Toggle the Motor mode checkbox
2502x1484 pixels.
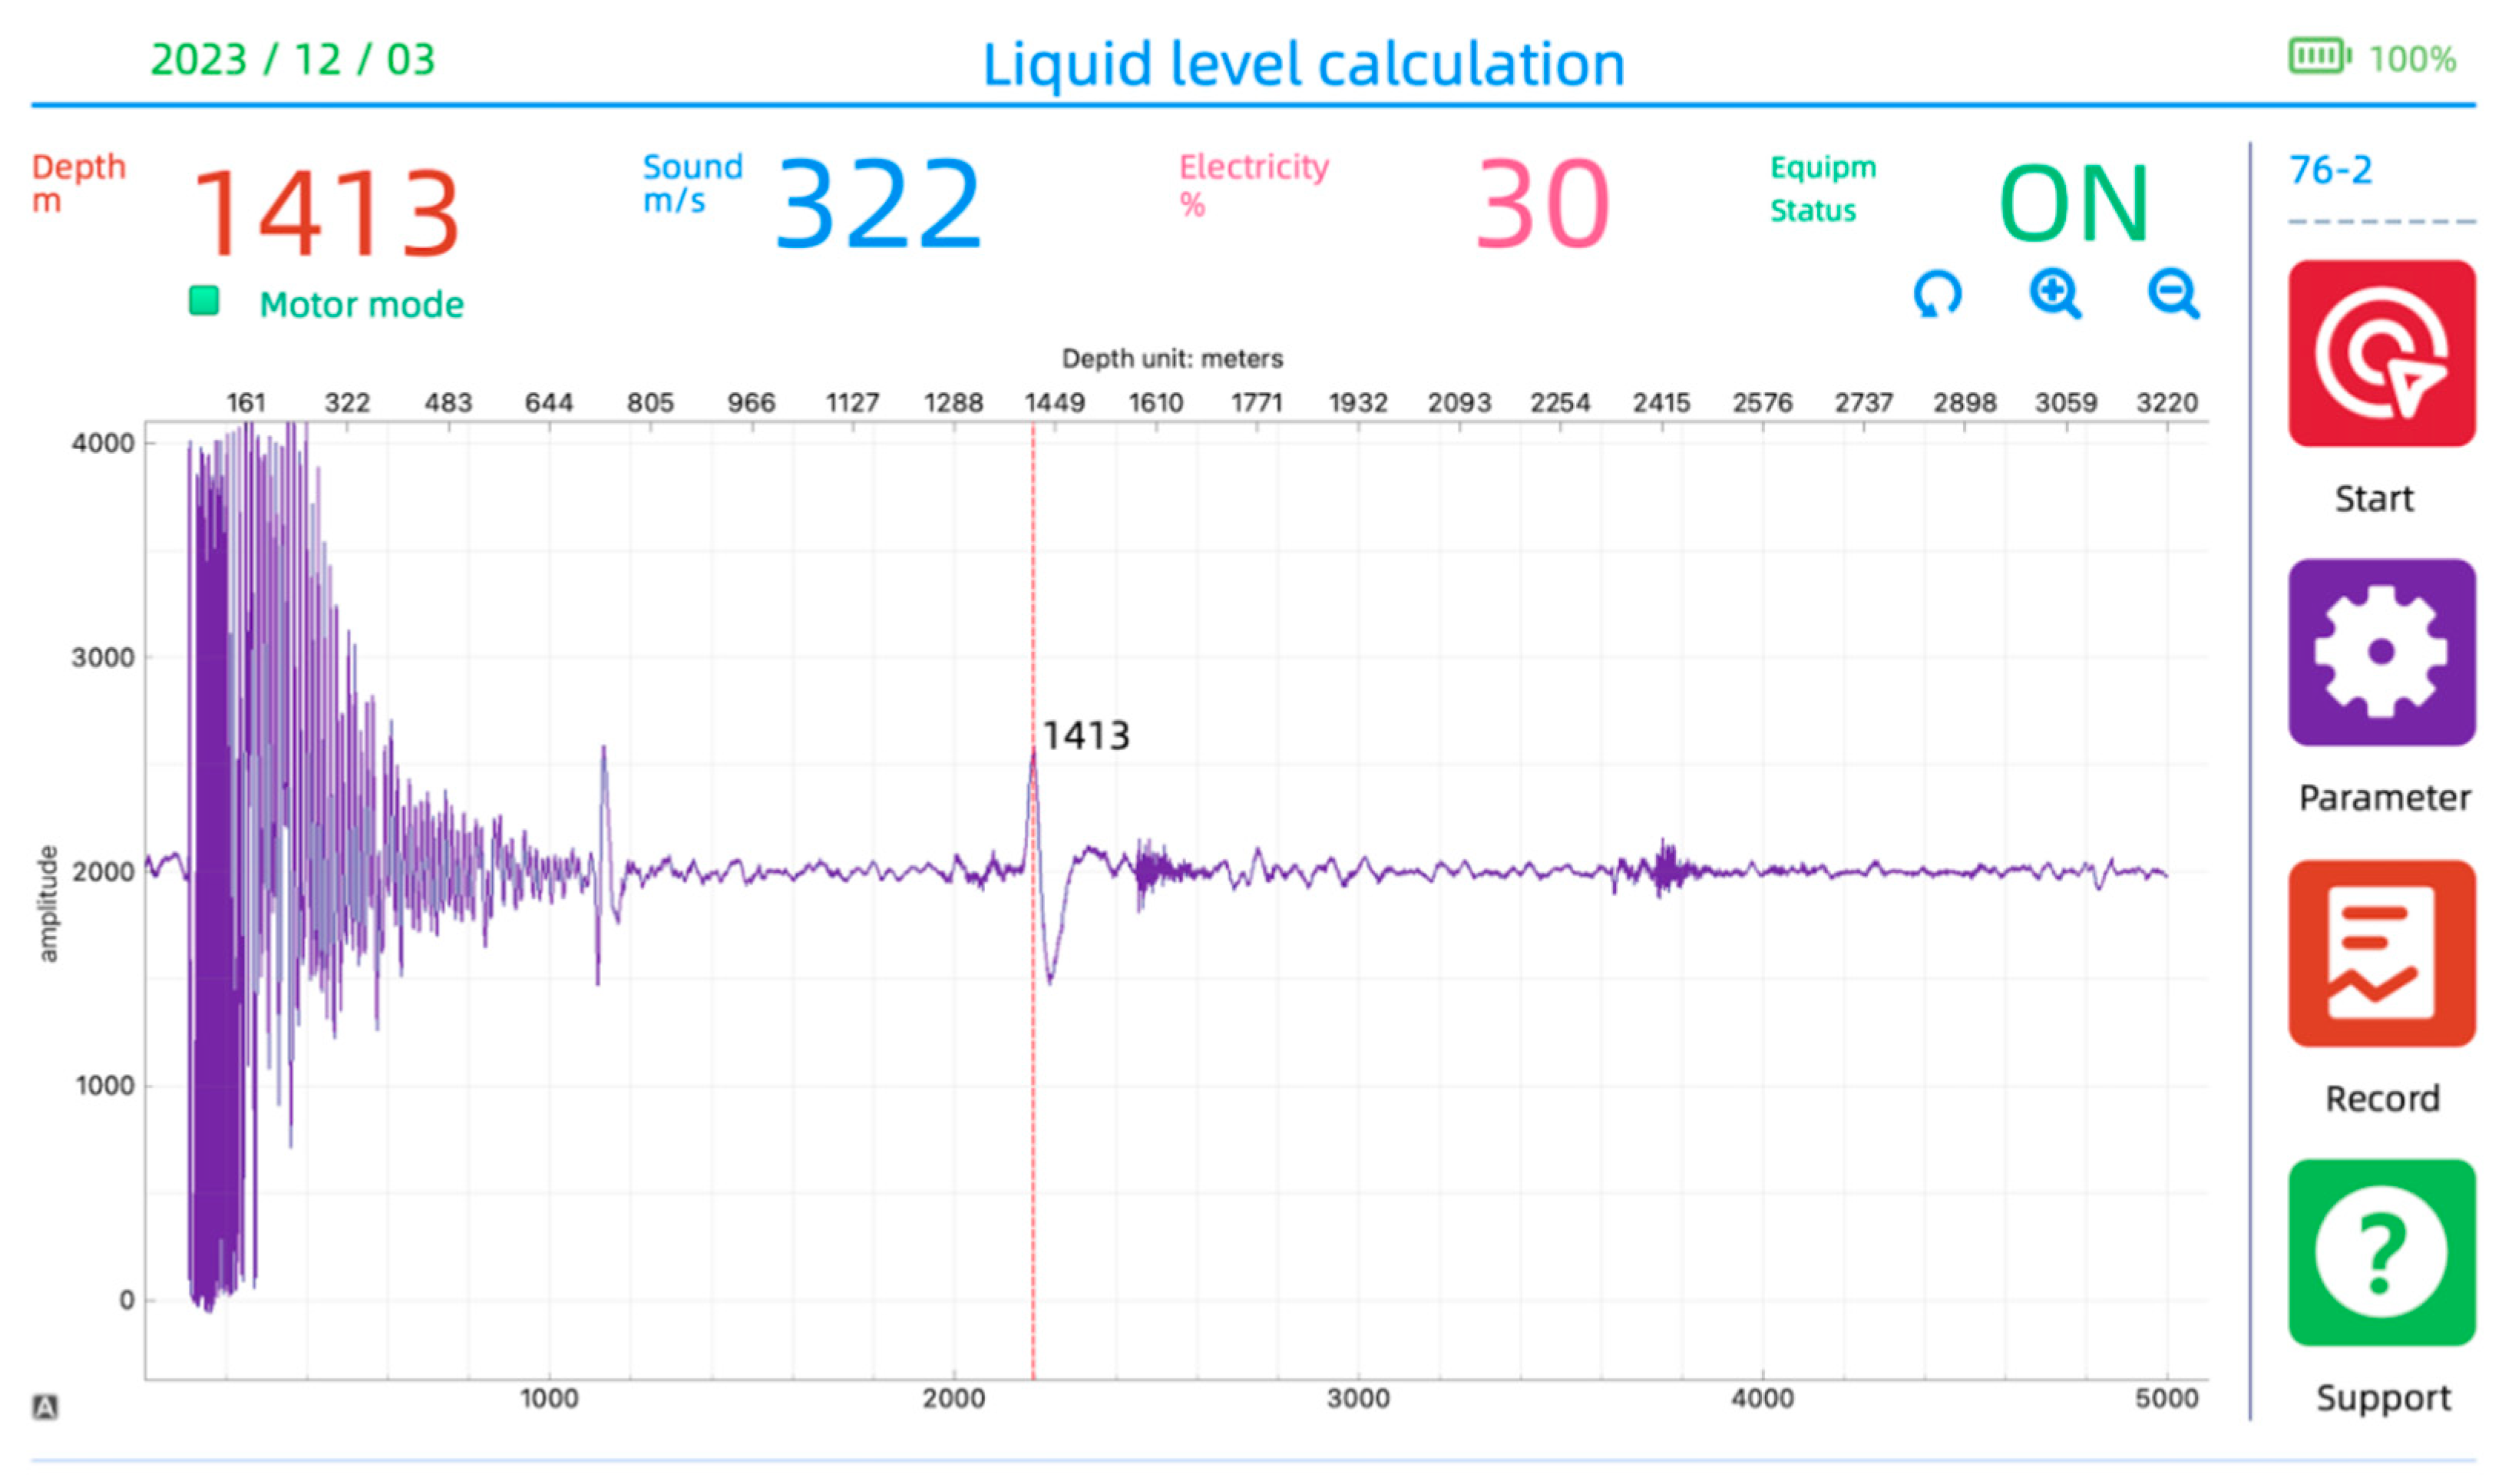coord(204,301)
